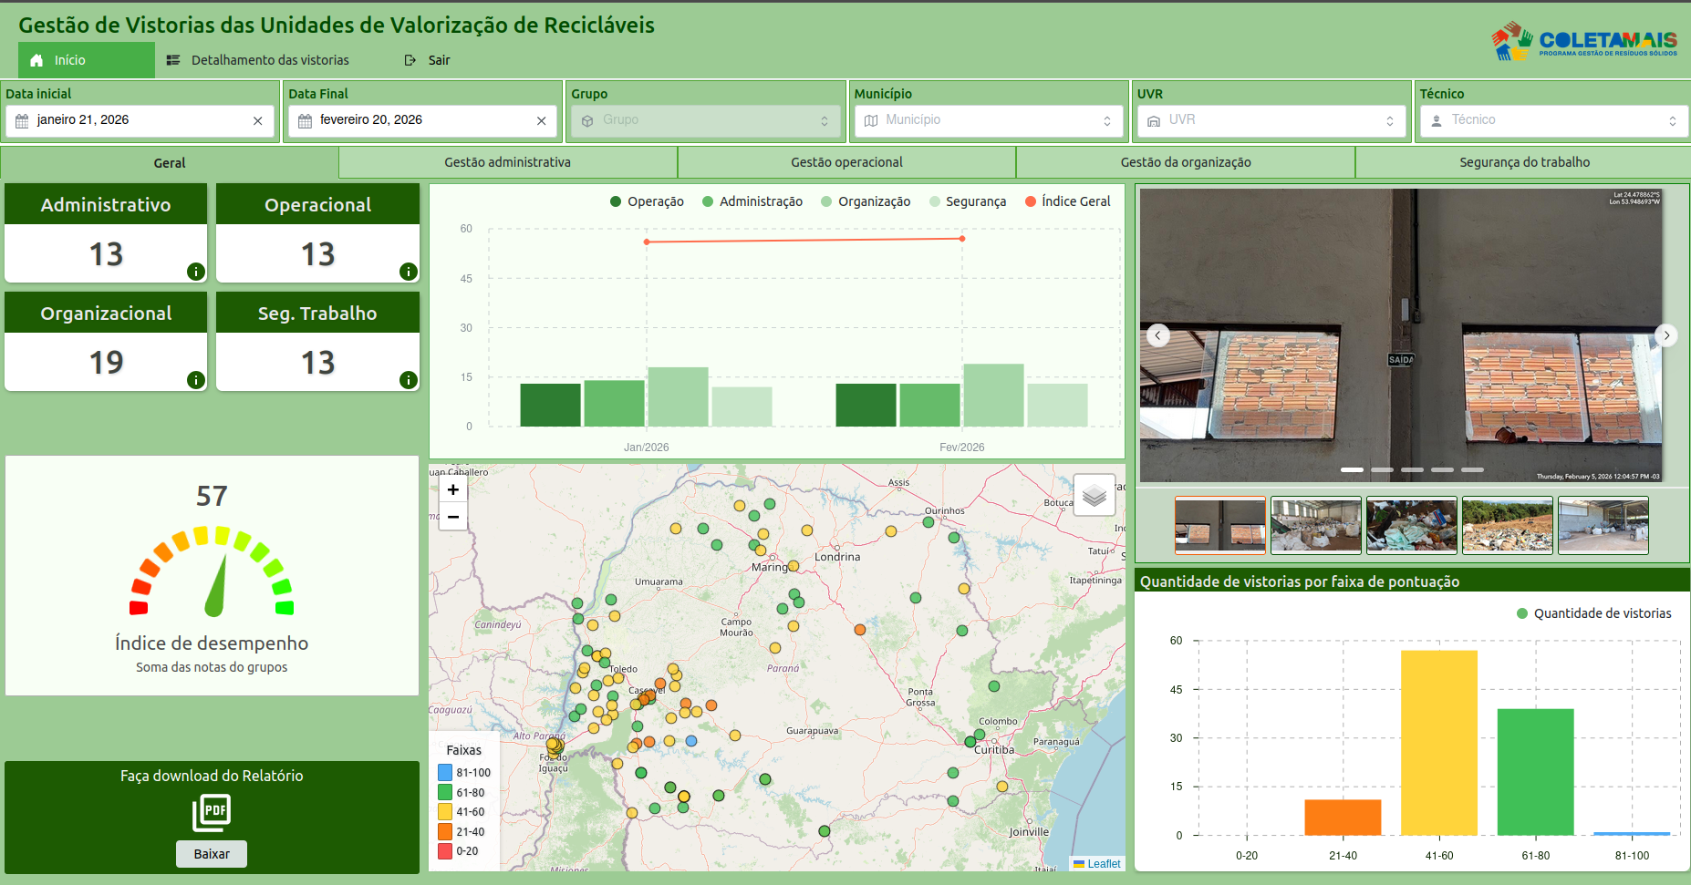
Task: Show next photo in the carousel
Action: coord(1665,335)
